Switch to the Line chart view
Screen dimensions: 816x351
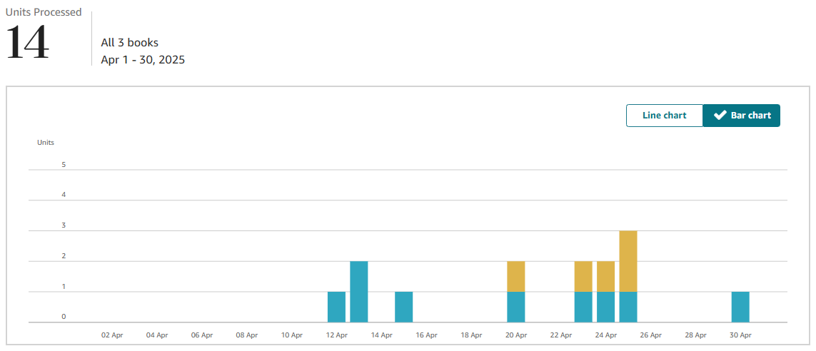665,116
